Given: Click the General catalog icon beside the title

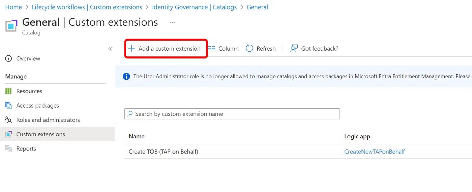Looking at the screenshot, I should [11, 26].
